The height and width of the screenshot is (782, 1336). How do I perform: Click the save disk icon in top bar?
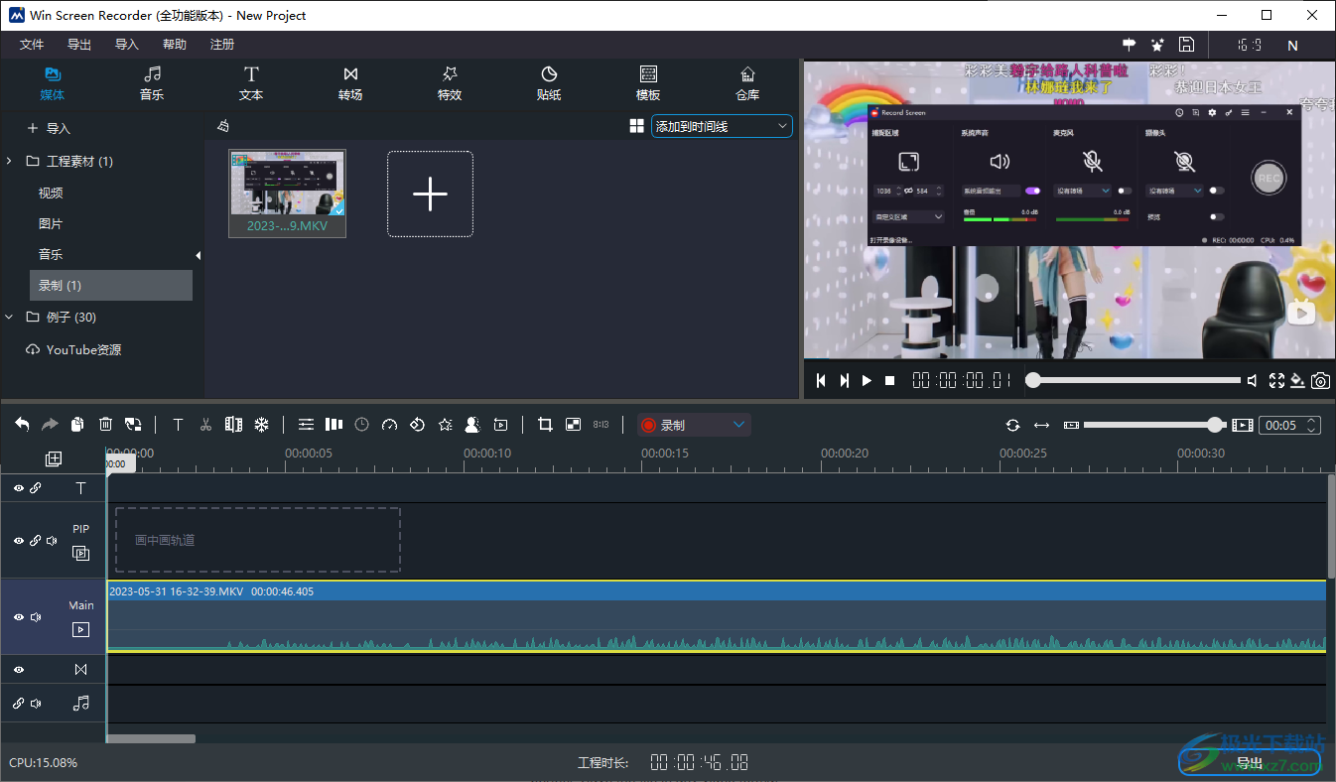click(1185, 45)
